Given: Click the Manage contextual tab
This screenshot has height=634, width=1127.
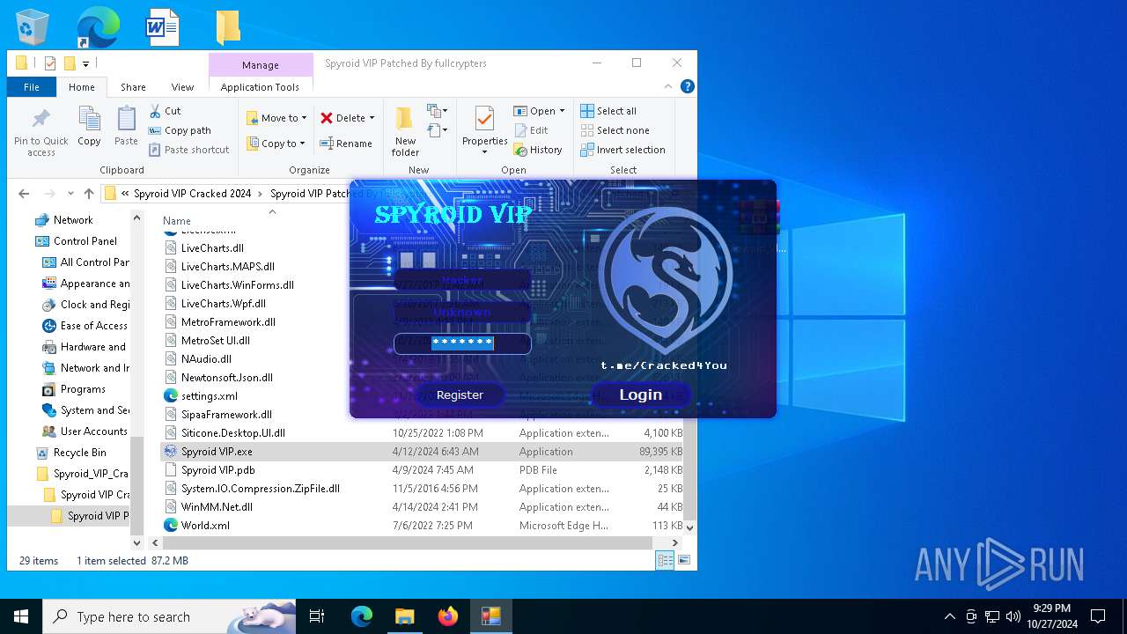Looking at the screenshot, I should (261, 65).
